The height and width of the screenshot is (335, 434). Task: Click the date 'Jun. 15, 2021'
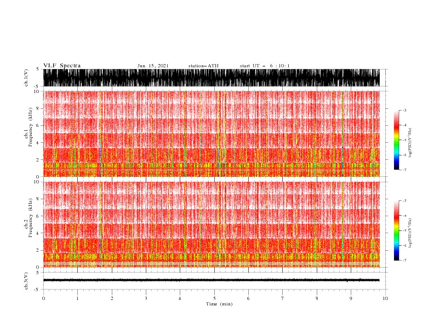point(153,66)
